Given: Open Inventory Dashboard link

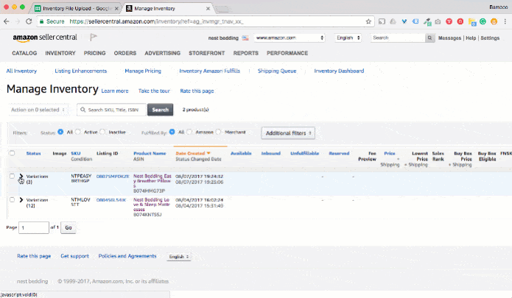Looking at the screenshot, I should [339, 71].
